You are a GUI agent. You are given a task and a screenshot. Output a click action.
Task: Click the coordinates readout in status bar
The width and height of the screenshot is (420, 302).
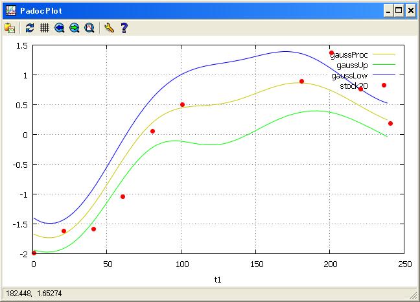coord(26,295)
